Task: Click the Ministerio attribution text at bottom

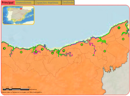Action: 21,92
